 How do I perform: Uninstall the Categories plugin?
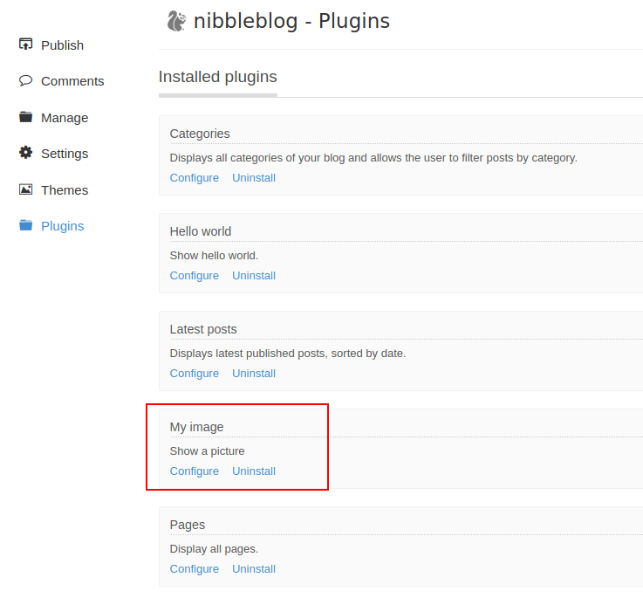point(254,178)
